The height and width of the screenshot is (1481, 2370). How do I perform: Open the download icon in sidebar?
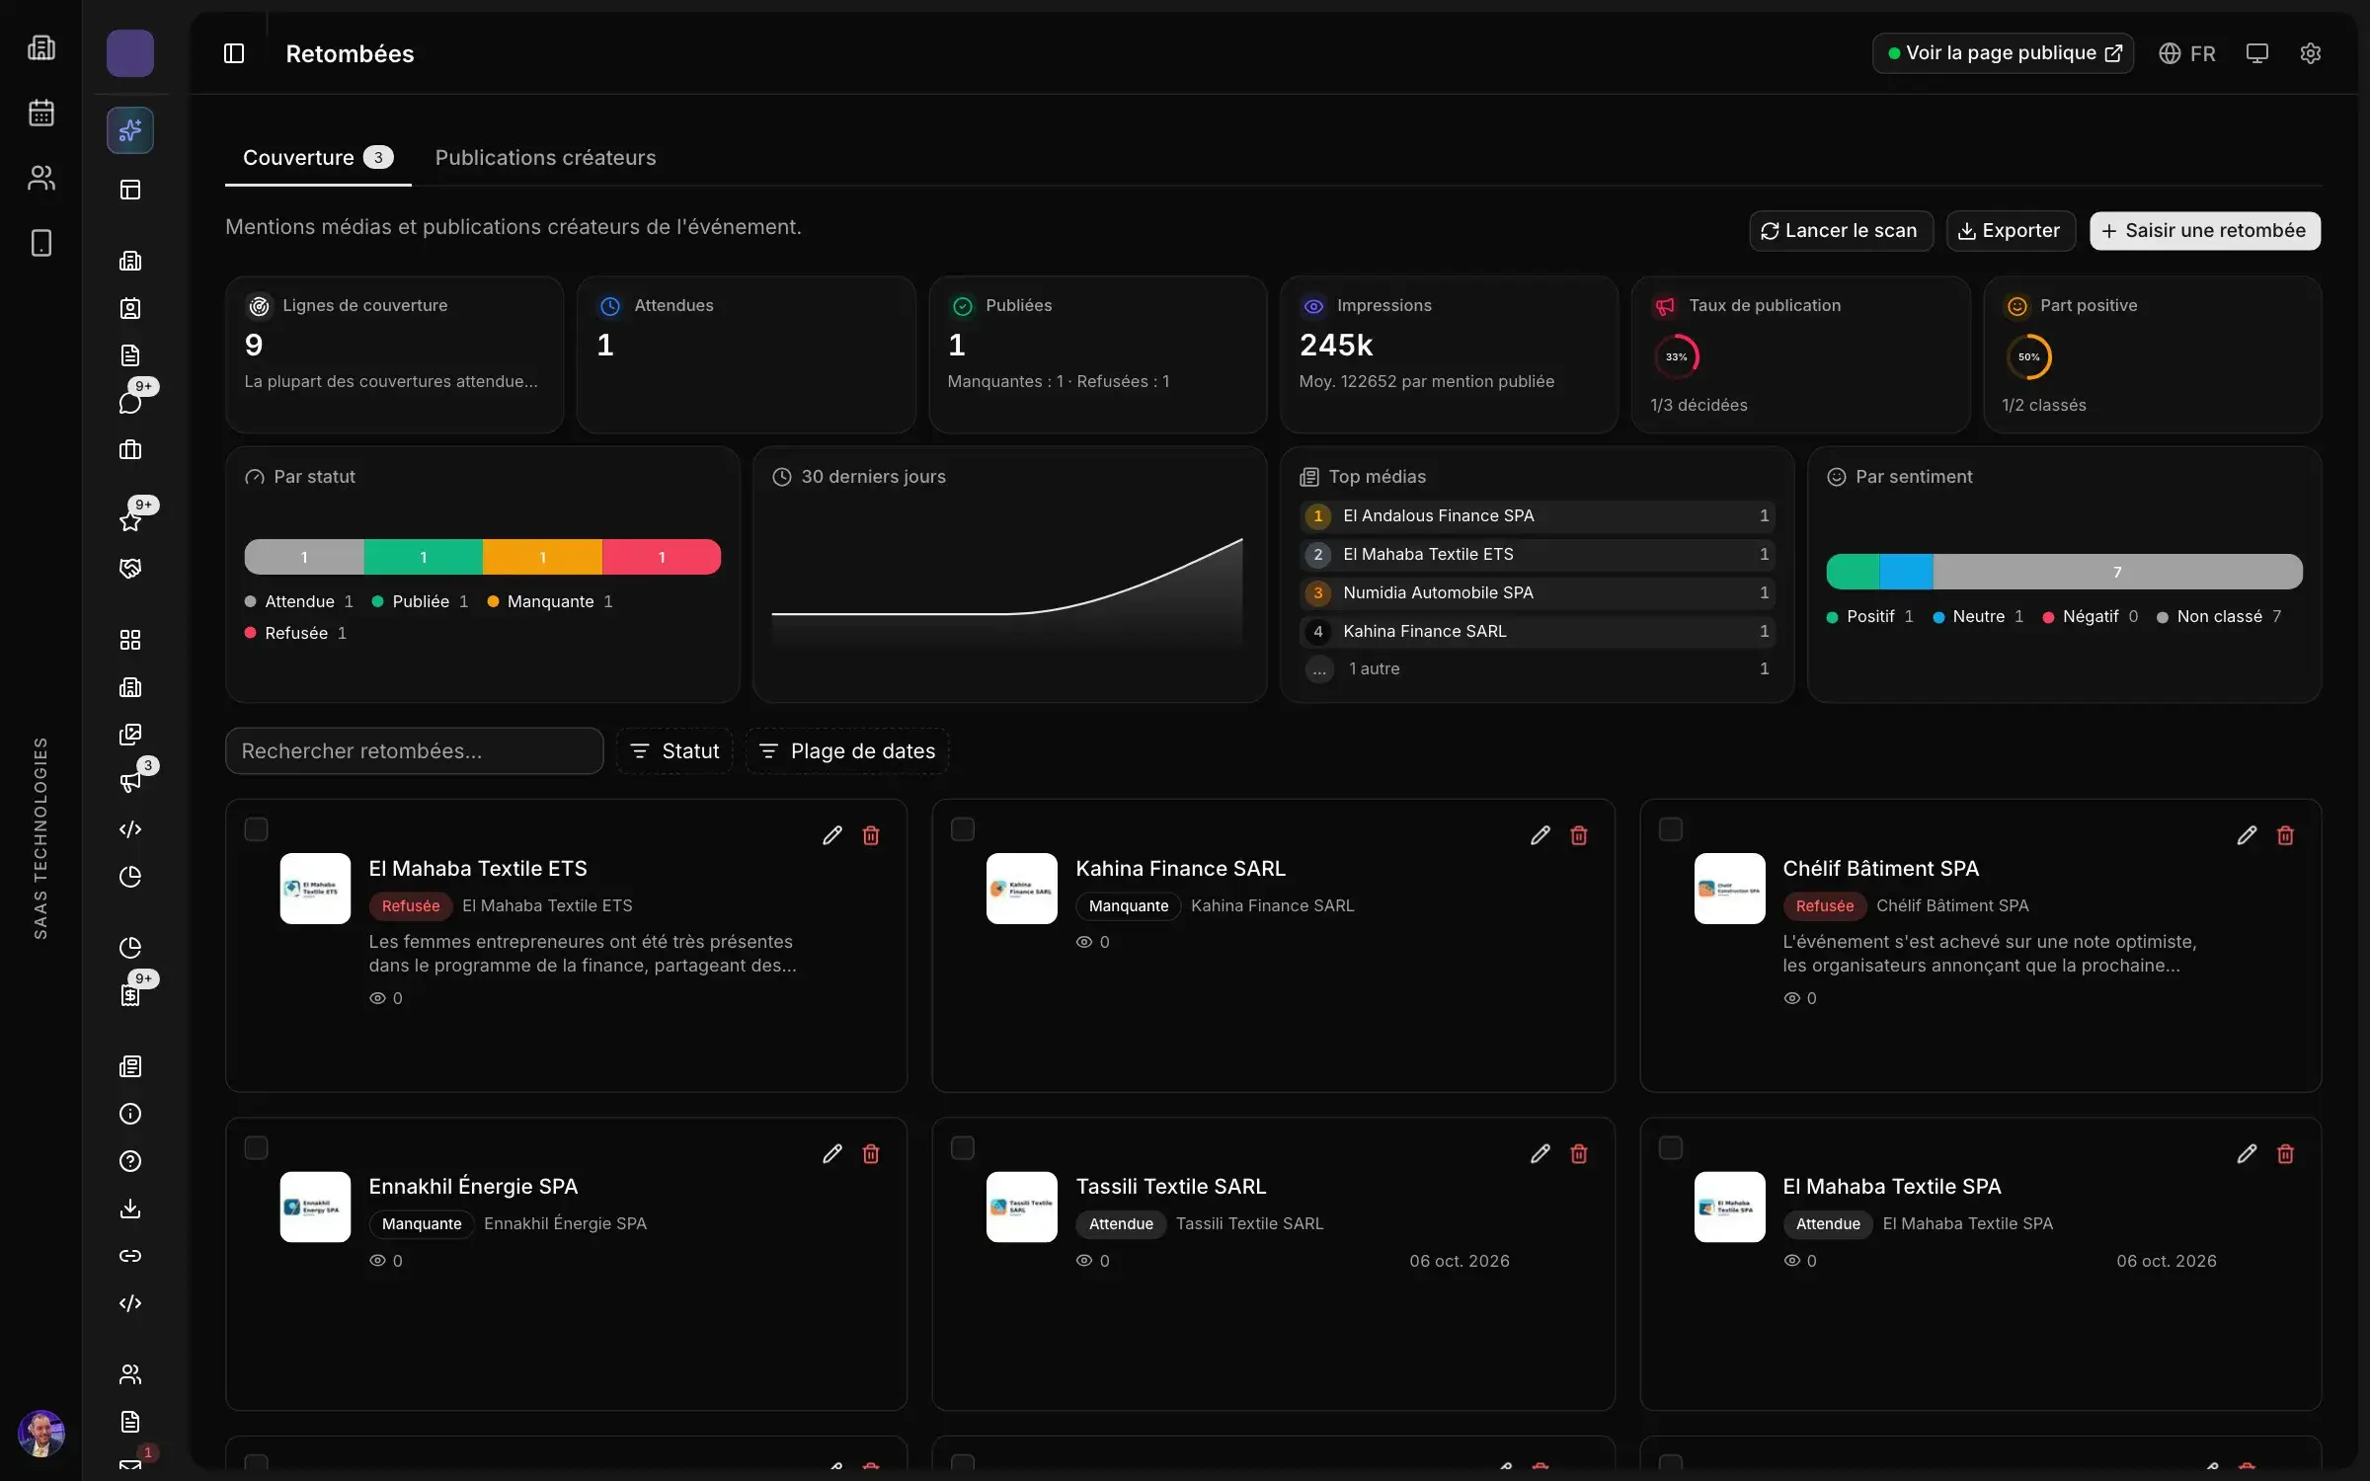click(130, 1208)
